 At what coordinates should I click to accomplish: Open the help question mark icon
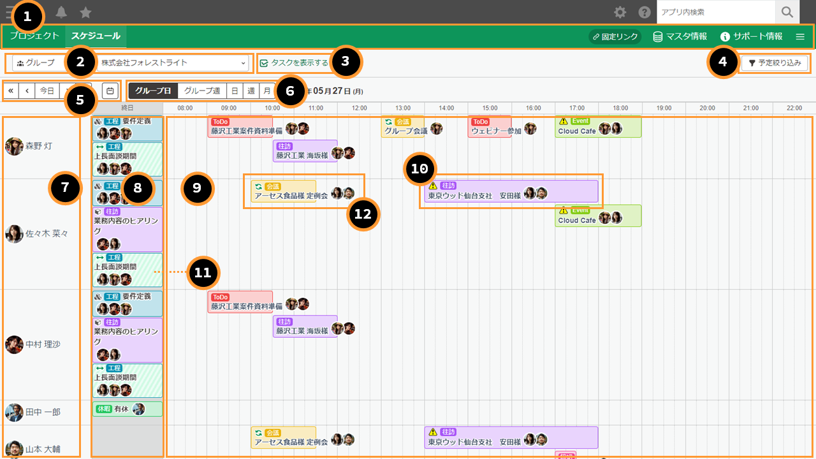[x=645, y=12]
